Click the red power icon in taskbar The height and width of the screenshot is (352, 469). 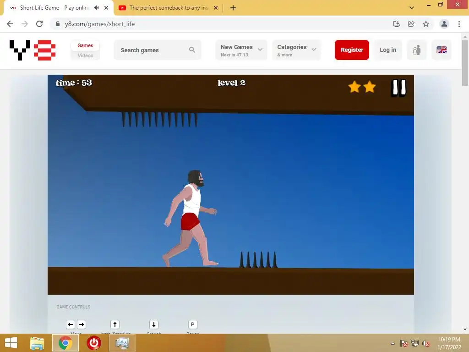point(93,343)
